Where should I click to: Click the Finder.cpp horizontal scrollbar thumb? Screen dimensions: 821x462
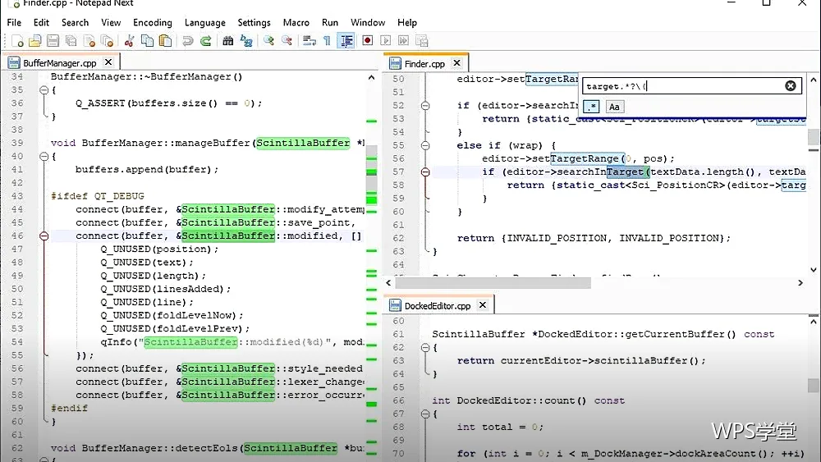click(493, 283)
